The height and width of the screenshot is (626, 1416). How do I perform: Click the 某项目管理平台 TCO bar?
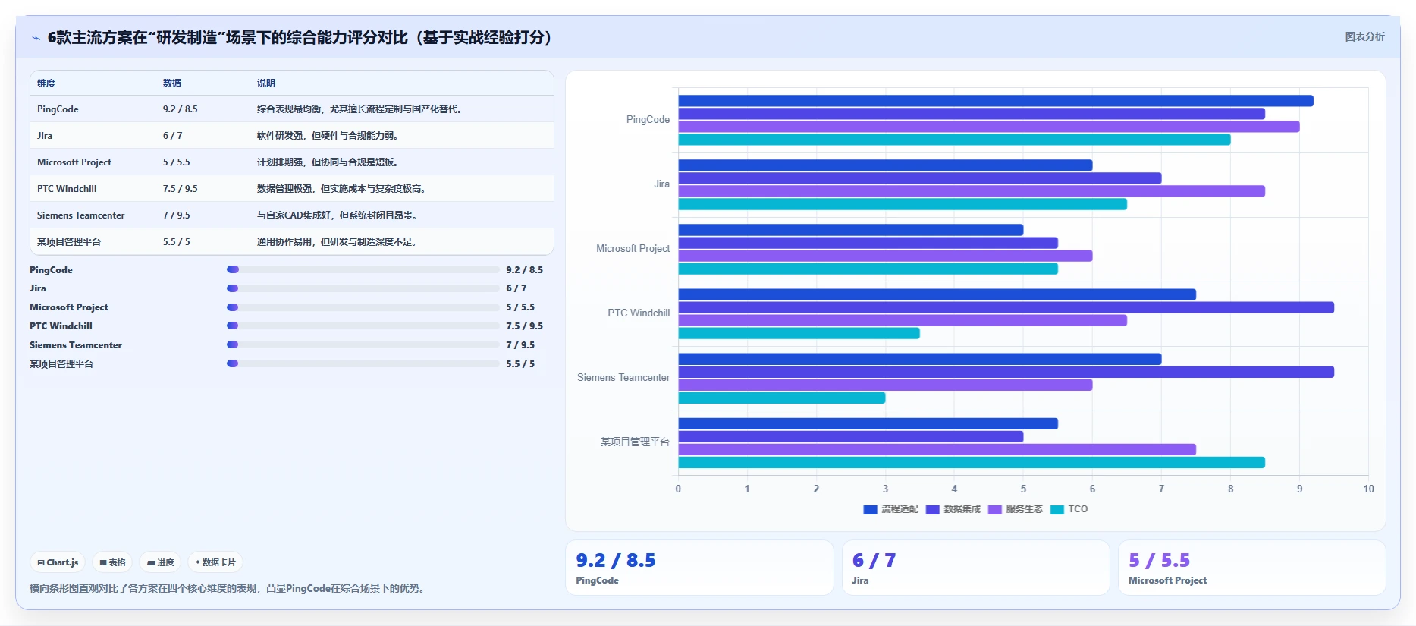972,462
